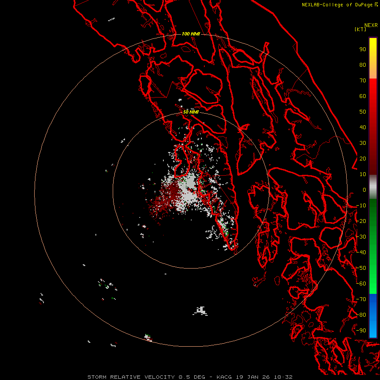
Task: Pick the gray zero-velocity color bar segment
Action: pyautogui.click(x=373, y=187)
